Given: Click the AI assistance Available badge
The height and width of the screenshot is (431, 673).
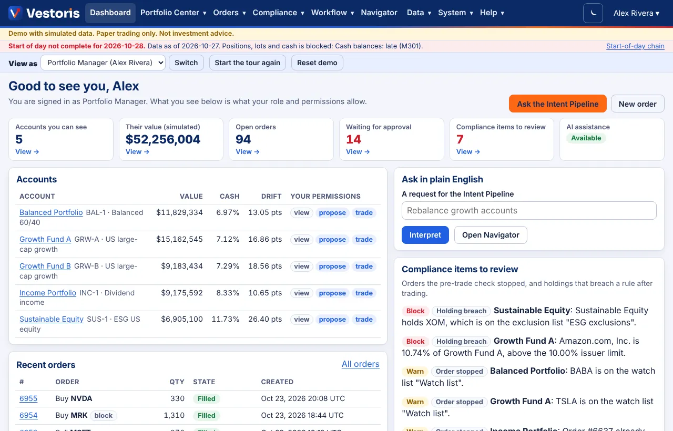Looking at the screenshot, I should (586, 138).
